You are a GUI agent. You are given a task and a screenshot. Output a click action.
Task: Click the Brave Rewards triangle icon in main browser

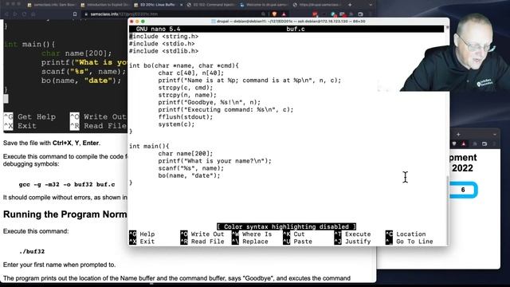point(284,14)
